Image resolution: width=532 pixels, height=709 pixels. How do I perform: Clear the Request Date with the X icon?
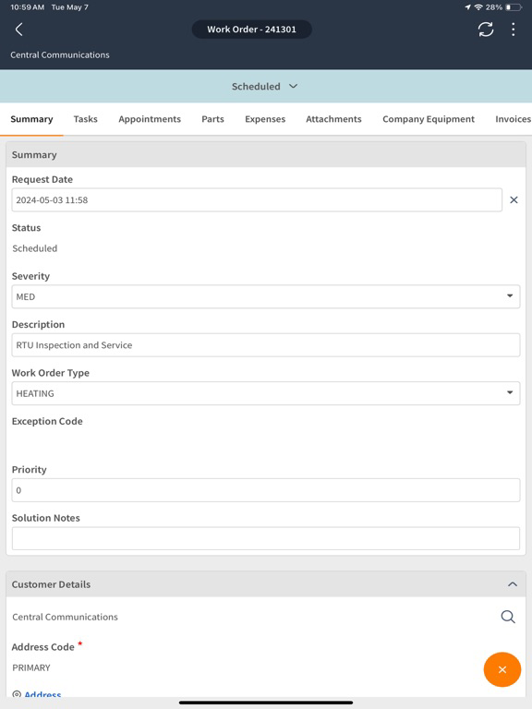(514, 199)
